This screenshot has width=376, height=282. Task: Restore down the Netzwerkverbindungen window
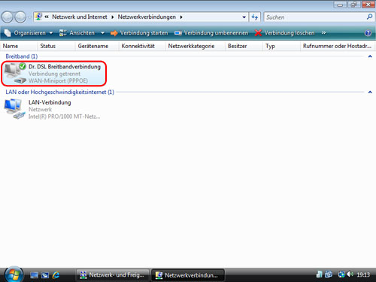pyautogui.click(x=354, y=5)
